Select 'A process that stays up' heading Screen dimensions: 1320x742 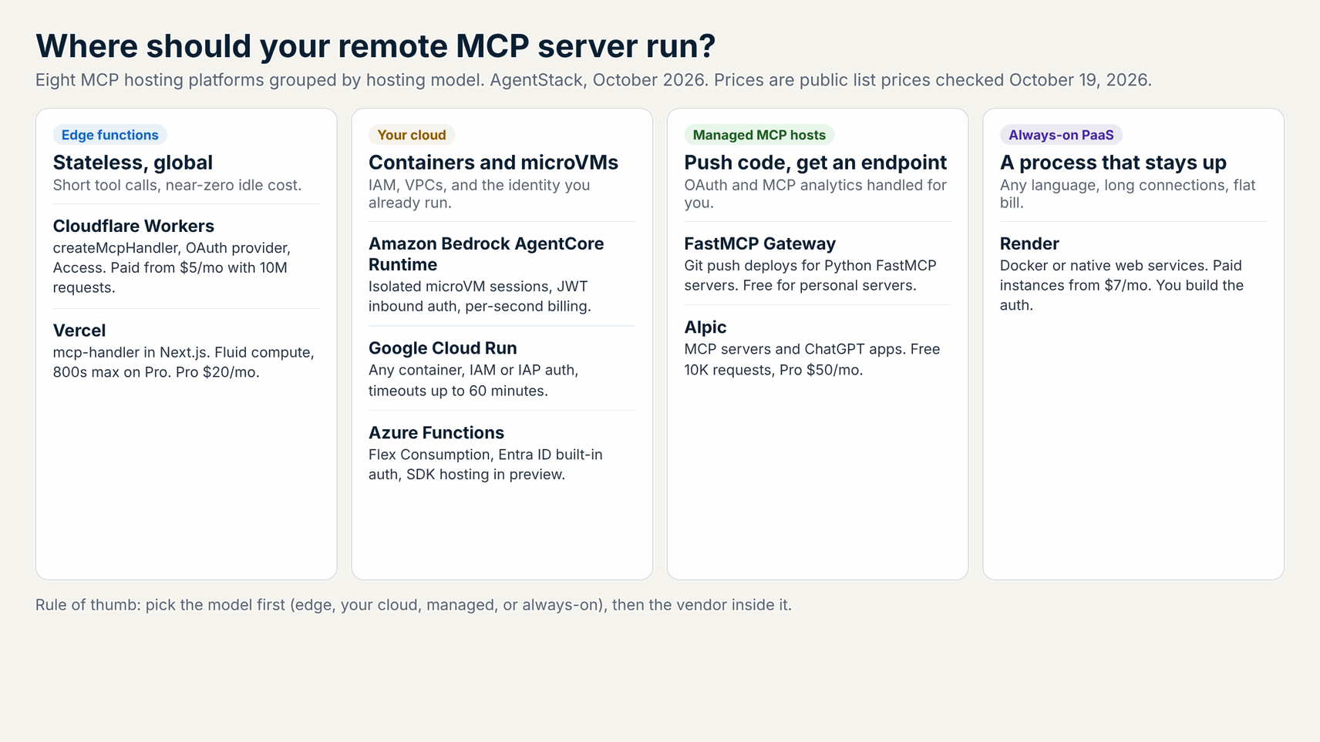pos(1113,163)
